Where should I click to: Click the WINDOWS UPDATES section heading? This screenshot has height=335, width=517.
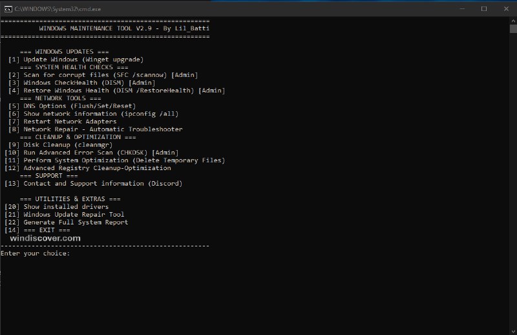pos(64,52)
